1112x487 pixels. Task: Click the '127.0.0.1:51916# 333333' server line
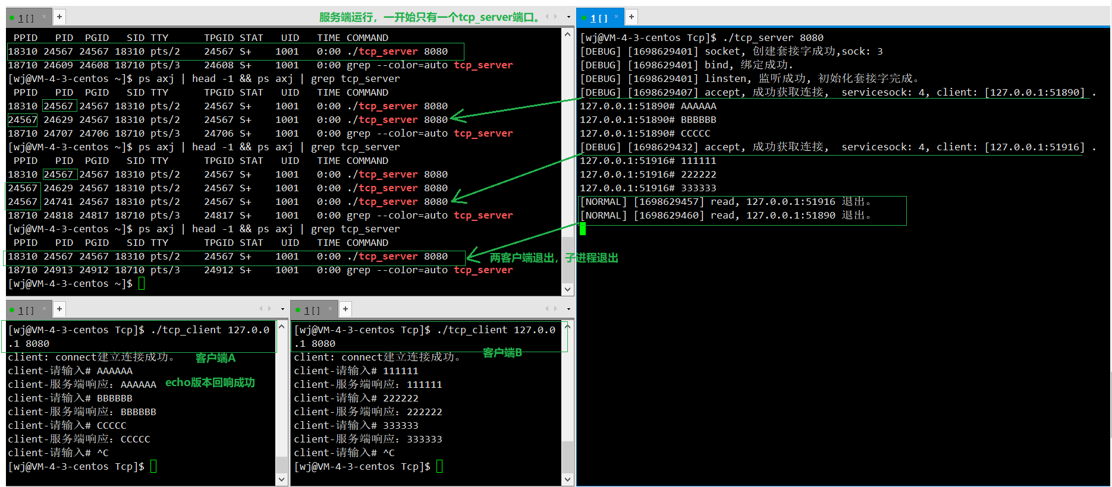[648, 188]
